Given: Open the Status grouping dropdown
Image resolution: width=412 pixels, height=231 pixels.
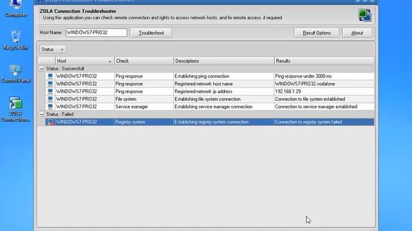Looking at the screenshot, I should [53, 49].
